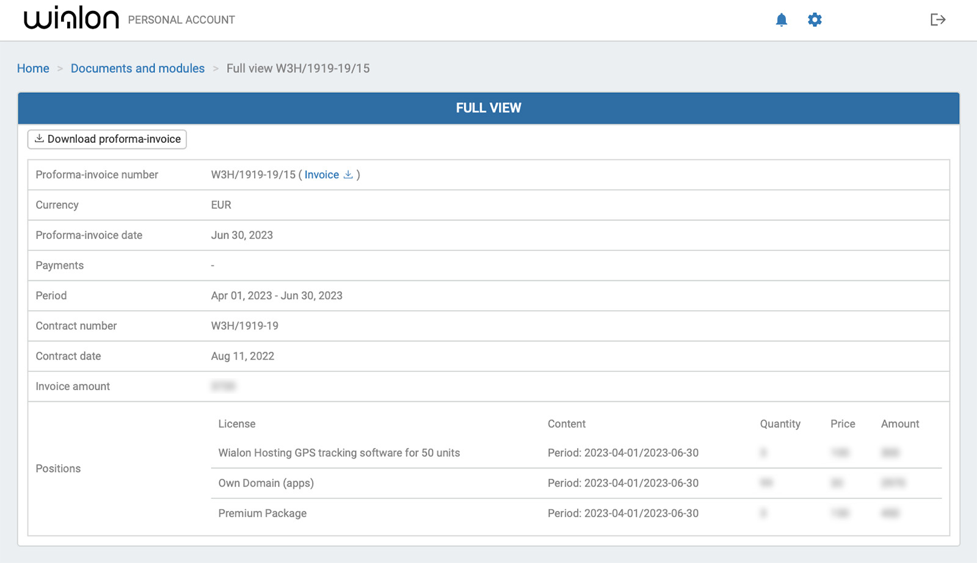
Task: Open notifications via the bell icon
Action: pyautogui.click(x=782, y=20)
